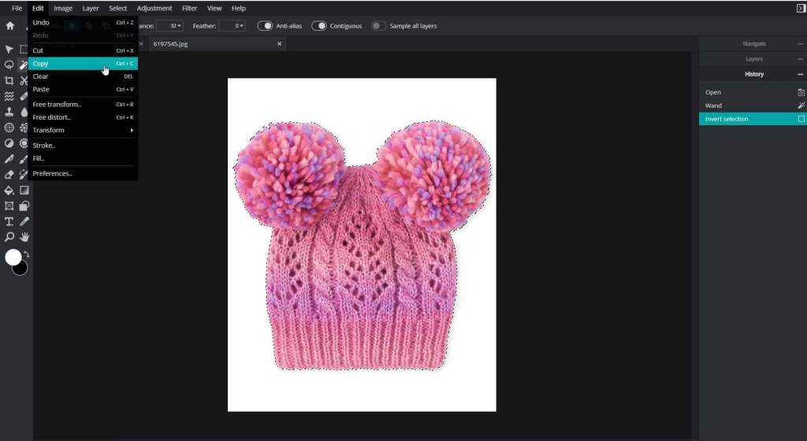Image resolution: width=807 pixels, height=441 pixels.
Task: Choose Copy from Edit menu
Action: [82, 63]
